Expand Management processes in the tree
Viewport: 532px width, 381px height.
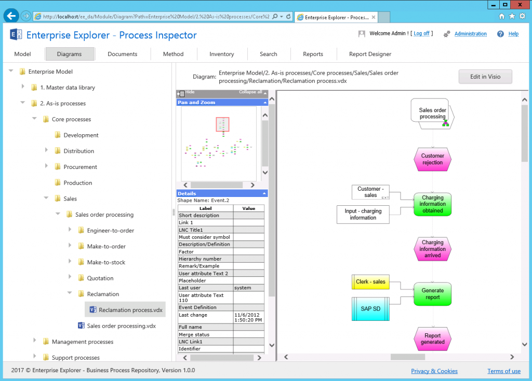tap(35, 342)
